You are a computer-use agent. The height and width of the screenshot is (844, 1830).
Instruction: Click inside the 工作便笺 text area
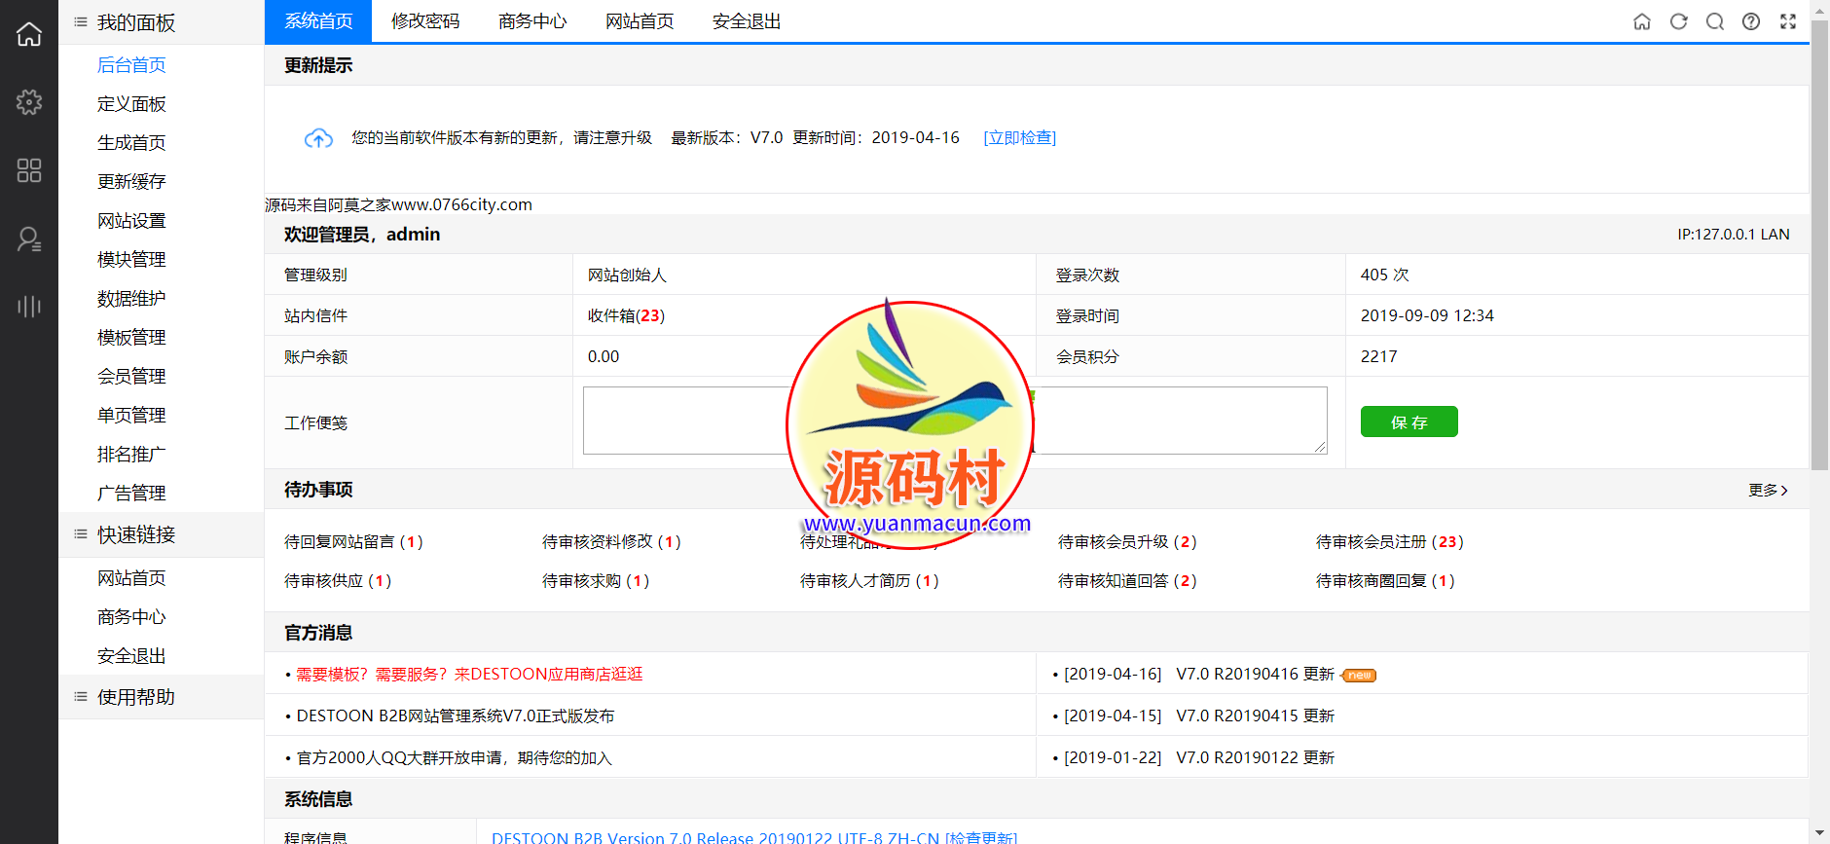(681, 421)
